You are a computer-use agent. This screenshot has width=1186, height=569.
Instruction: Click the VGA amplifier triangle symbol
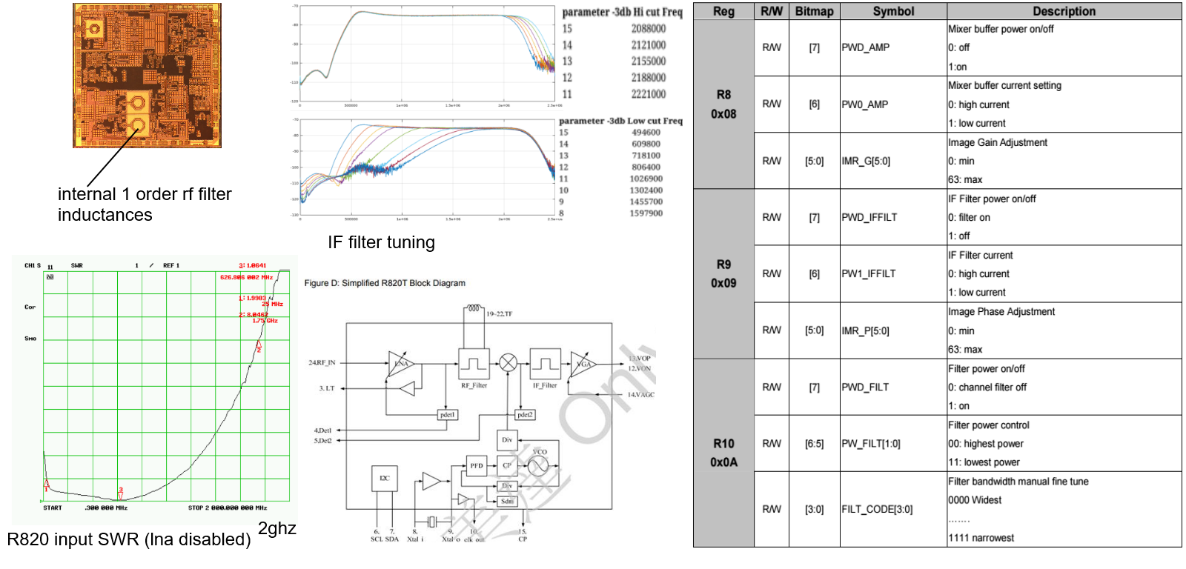pyautogui.click(x=583, y=364)
